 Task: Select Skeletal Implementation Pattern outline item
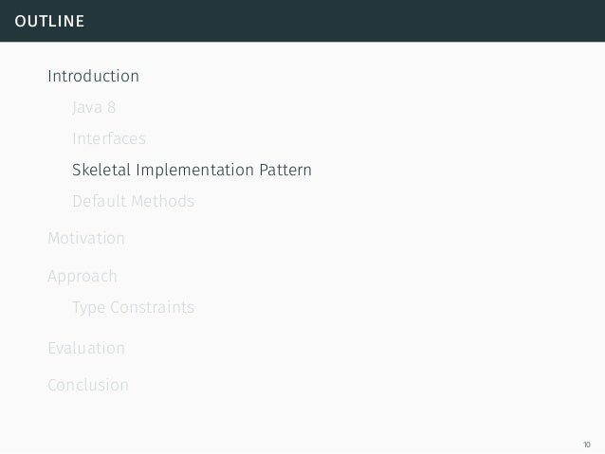[192, 170]
